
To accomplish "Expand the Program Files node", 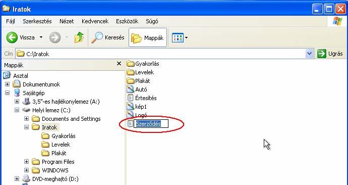I will pos(26,162).
